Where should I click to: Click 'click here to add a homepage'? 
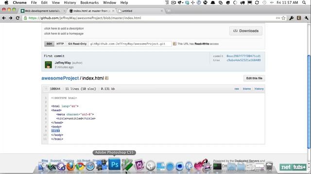pos(64,33)
